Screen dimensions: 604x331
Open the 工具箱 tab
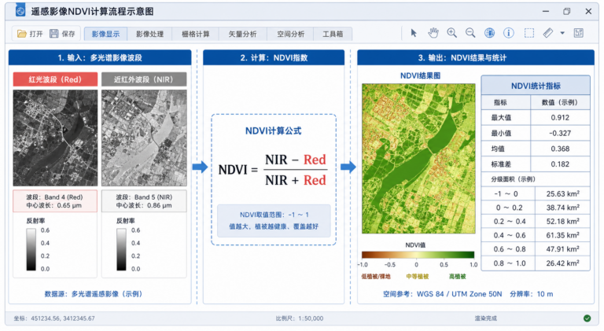333,34
